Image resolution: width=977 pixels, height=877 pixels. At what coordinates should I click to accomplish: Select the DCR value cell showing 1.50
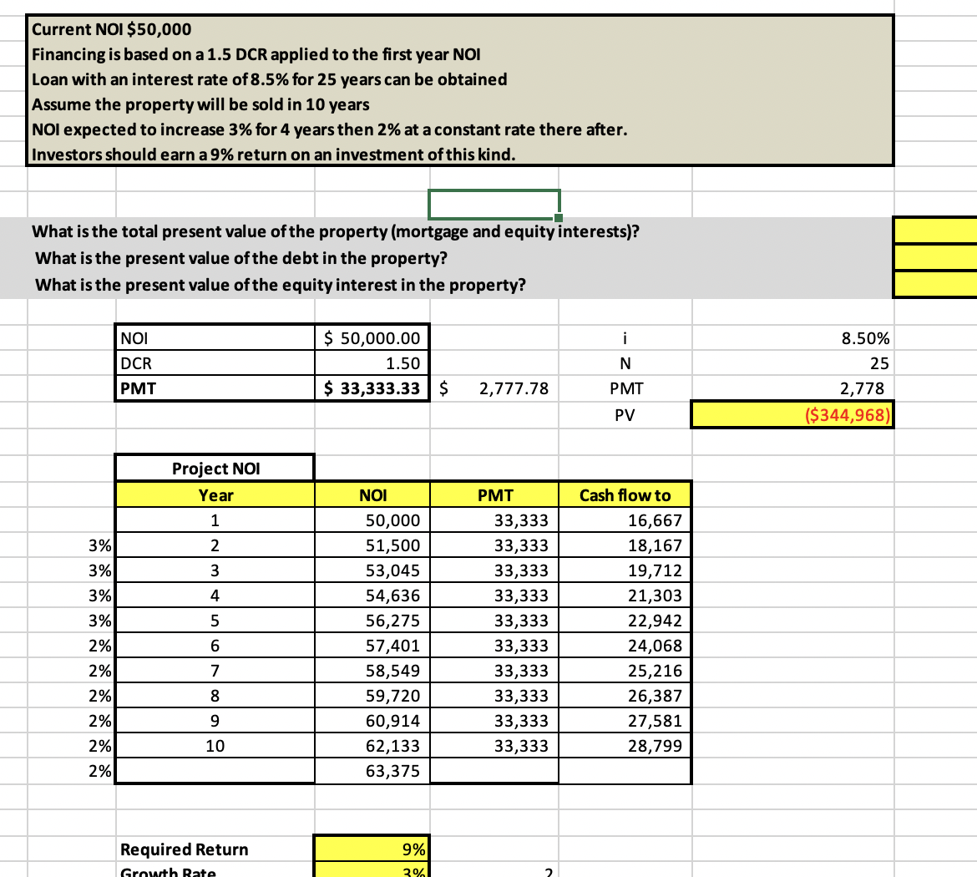click(372, 362)
